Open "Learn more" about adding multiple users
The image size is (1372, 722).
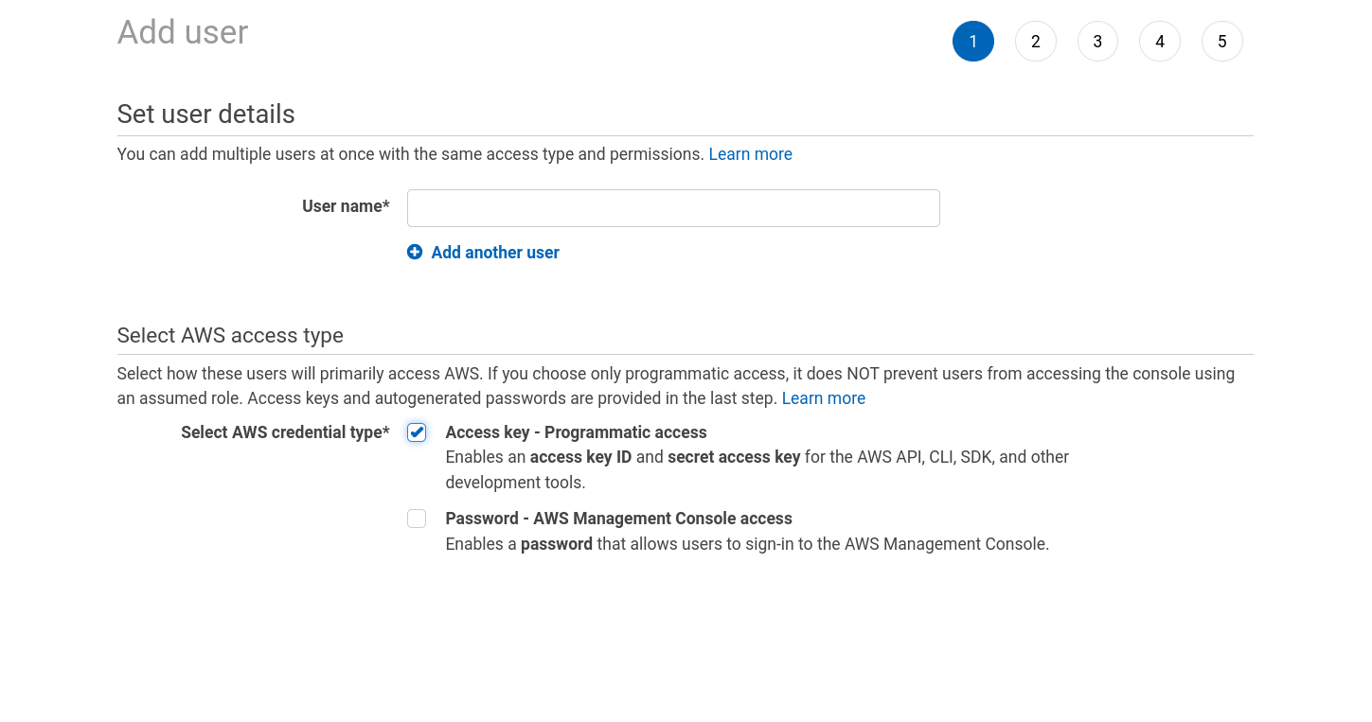tap(750, 153)
